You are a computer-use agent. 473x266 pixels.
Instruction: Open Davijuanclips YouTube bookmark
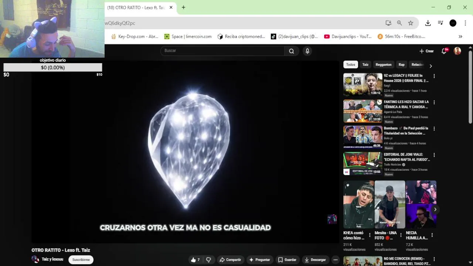348,37
